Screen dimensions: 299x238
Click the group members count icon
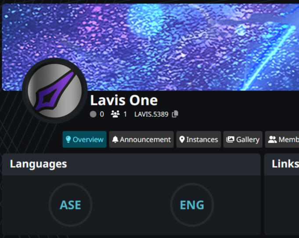tap(115, 114)
